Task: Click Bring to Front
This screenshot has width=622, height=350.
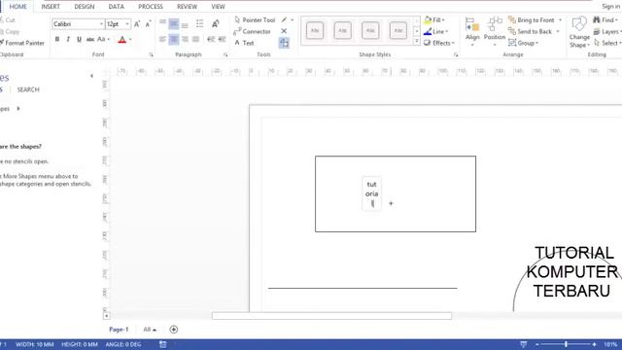Action: tap(532, 19)
